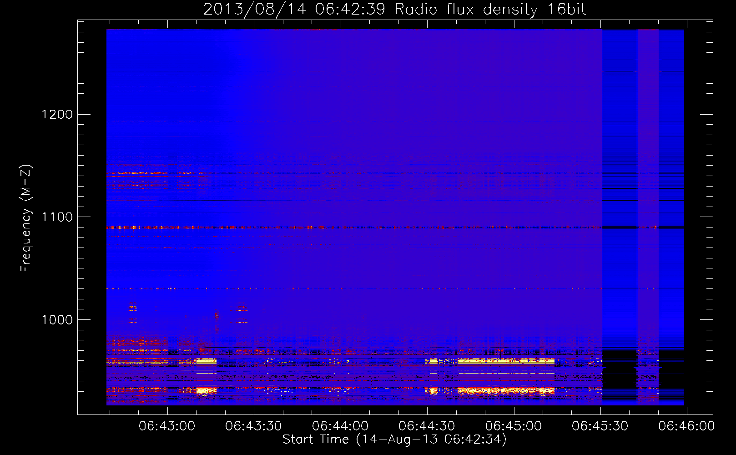This screenshot has width=736, height=455.
Task: Select the 06:44:30 time tick label
Action: pyautogui.click(x=427, y=426)
